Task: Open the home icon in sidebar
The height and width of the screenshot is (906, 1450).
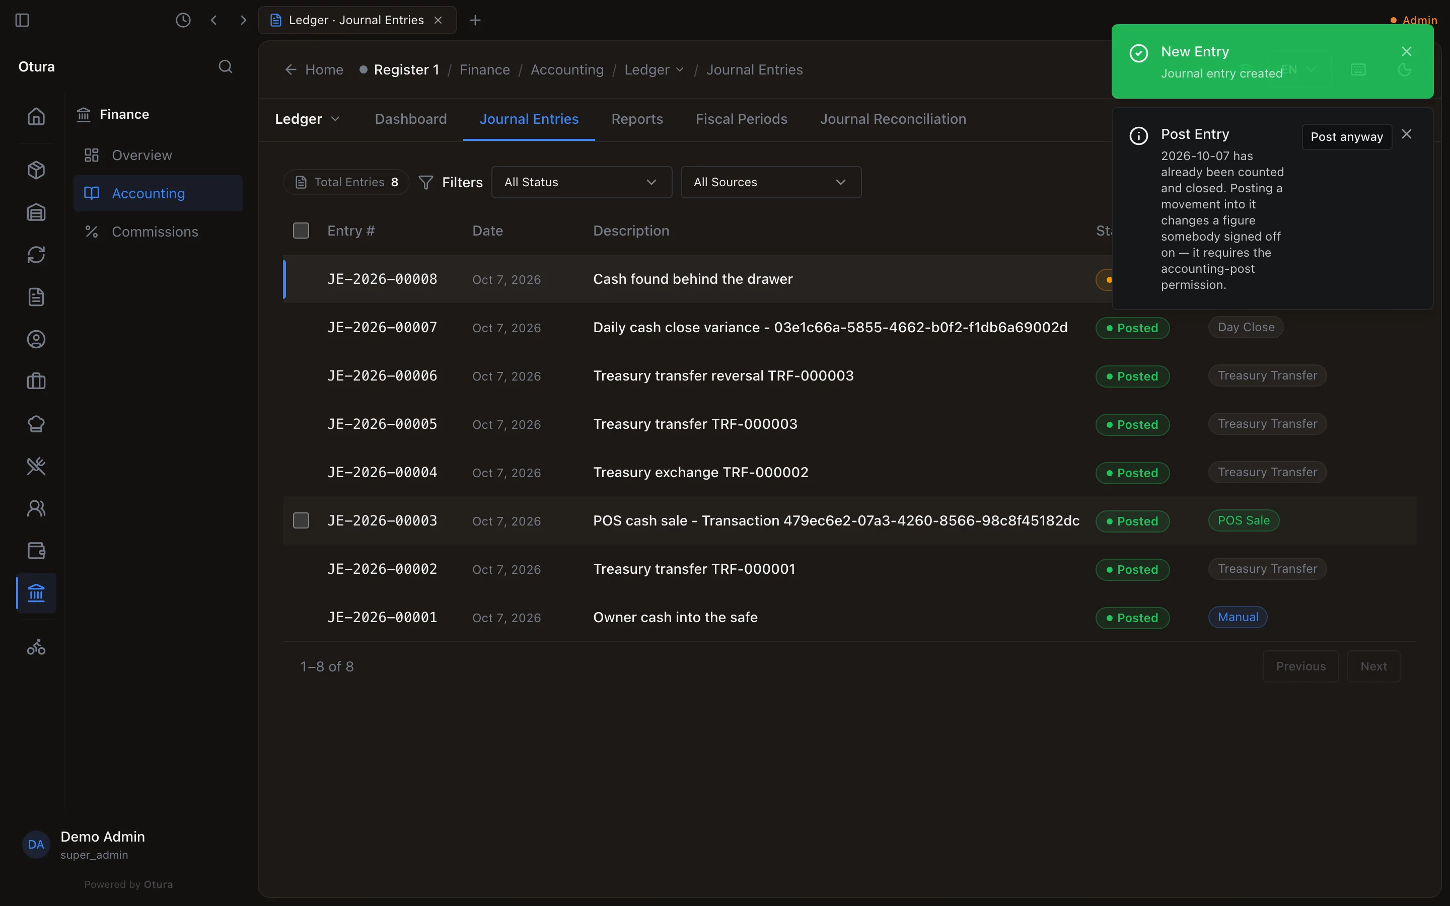Action: pos(36,116)
